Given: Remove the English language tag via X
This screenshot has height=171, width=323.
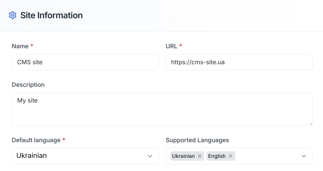Looking at the screenshot, I should pyautogui.click(x=230, y=156).
